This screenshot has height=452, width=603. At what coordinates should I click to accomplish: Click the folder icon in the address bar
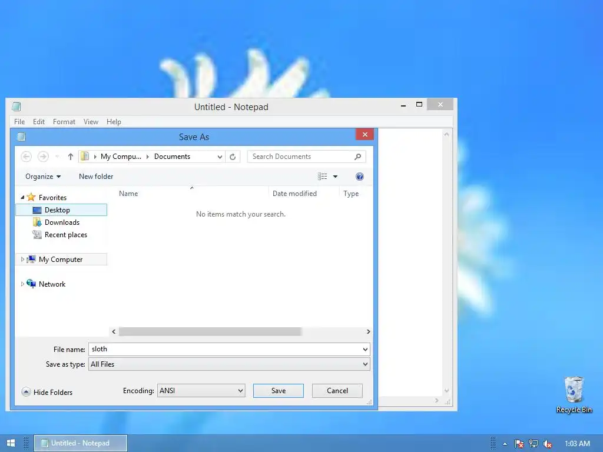tap(85, 157)
